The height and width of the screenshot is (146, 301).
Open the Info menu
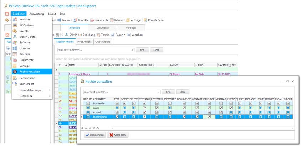(62, 14)
